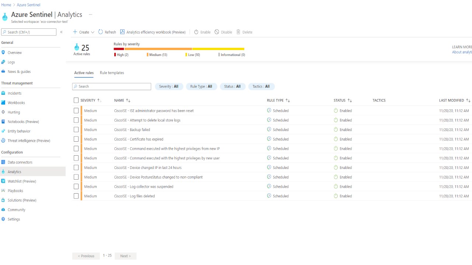The image size is (472, 265).
Task: Open the Overview shield icon in sidebar
Action: (x=3, y=53)
